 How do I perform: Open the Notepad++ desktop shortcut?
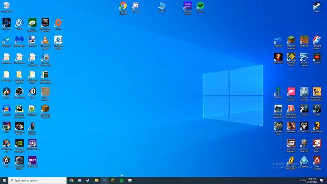pos(32,110)
